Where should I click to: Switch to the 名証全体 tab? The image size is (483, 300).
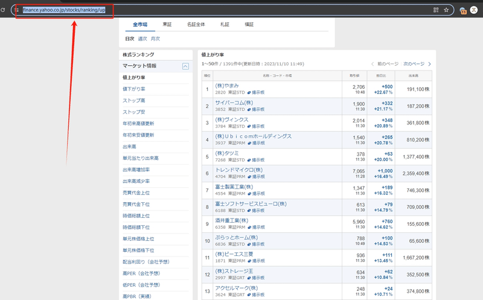pos(196,24)
